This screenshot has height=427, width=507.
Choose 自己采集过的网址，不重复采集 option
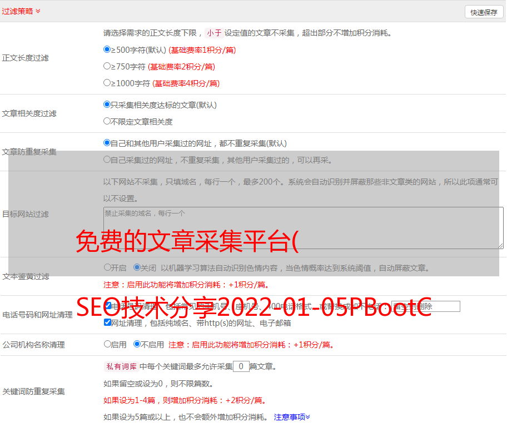(107, 160)
